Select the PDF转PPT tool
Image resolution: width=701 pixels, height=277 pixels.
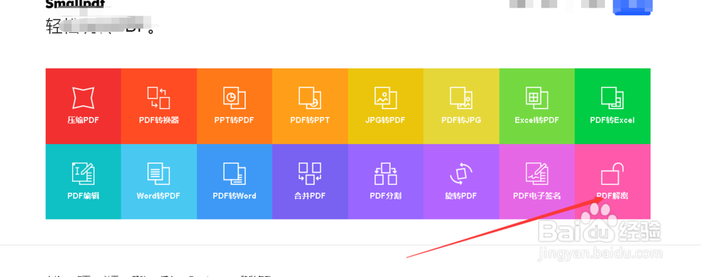pos(311,106)
